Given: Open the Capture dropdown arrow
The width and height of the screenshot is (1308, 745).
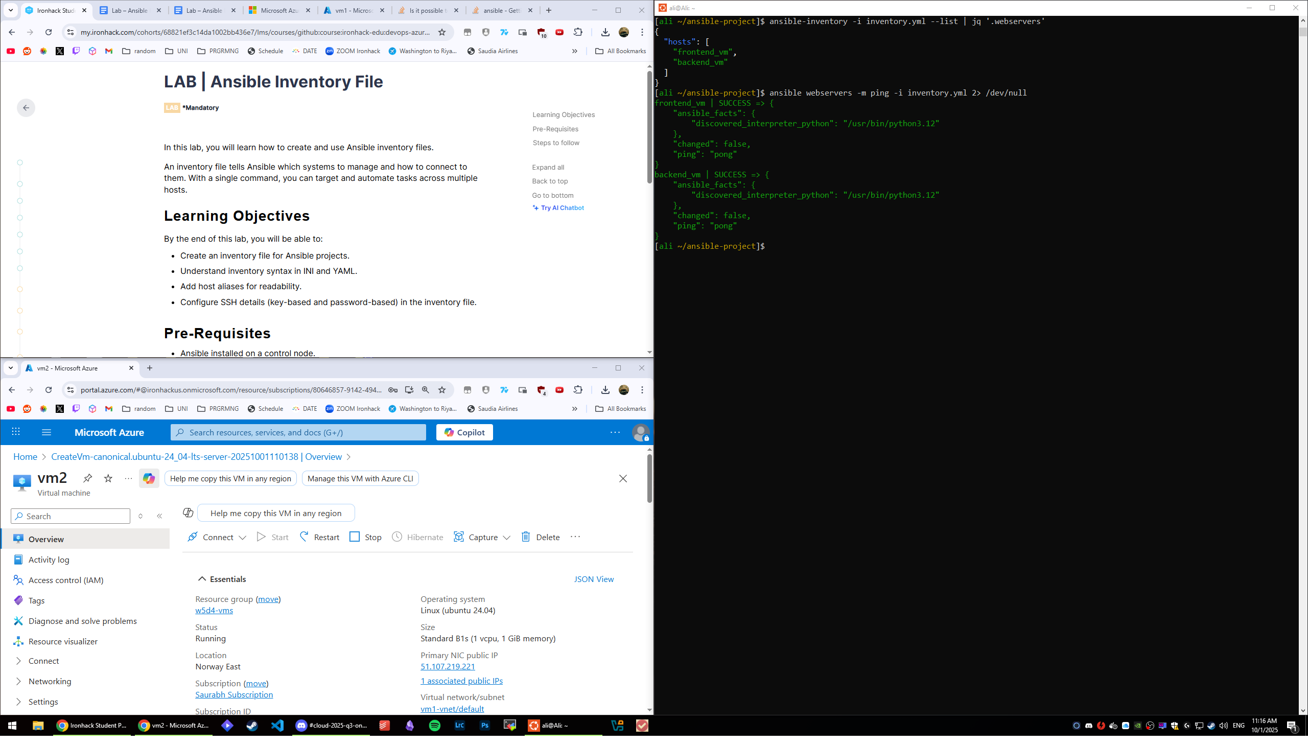Looking at the screenshot, I should click(x=506, y=537).
